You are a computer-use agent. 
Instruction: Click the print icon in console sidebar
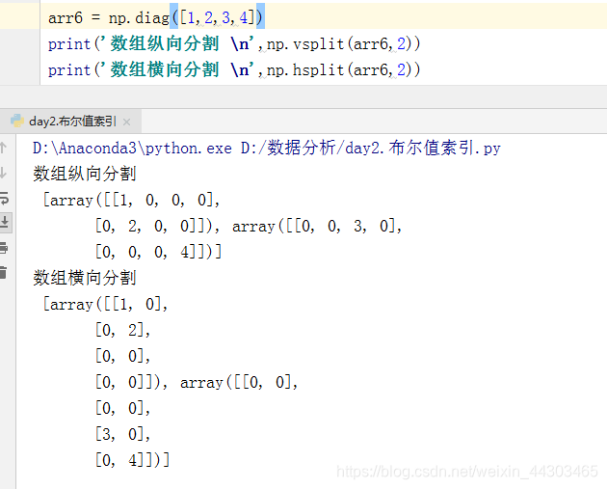[4, 248]
